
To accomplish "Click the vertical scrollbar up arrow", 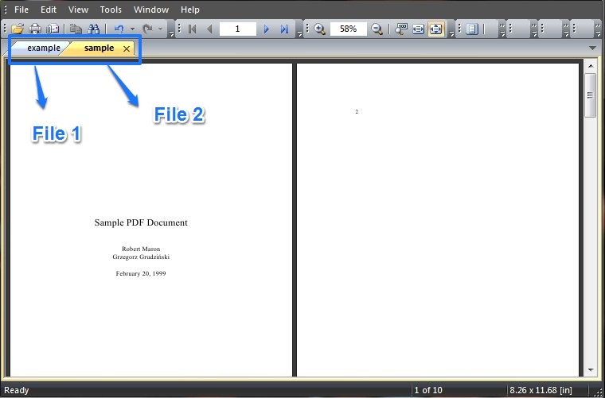I will (591, 66).
